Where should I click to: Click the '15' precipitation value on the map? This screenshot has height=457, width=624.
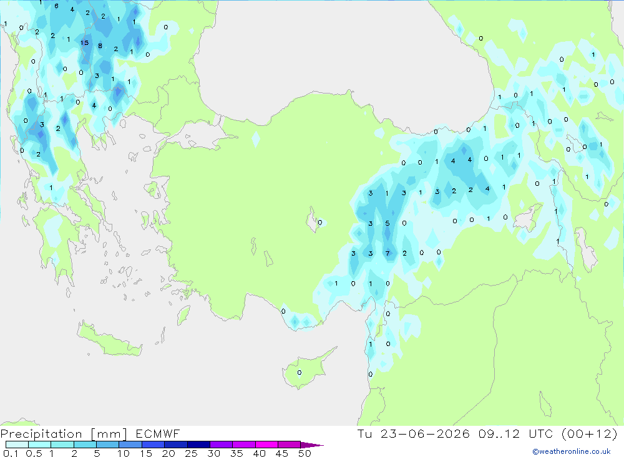click(84, 42)
